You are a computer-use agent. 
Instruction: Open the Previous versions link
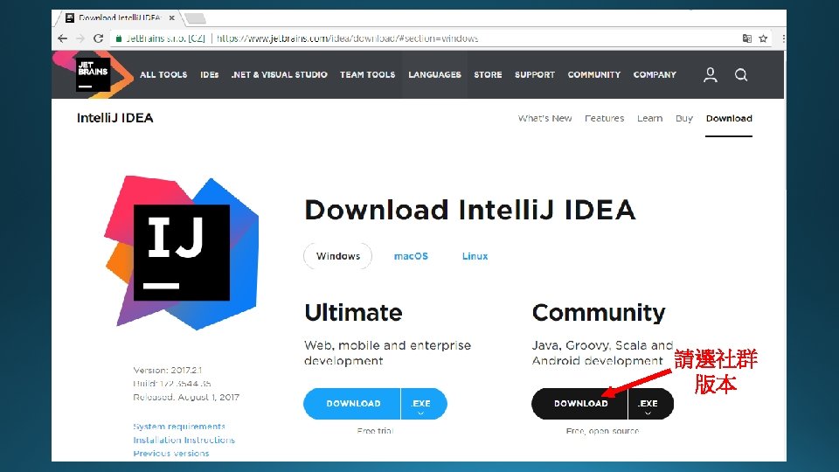[171, 454]
